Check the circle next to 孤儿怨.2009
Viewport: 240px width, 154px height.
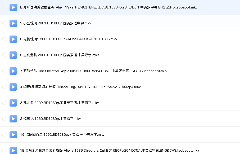4,103
